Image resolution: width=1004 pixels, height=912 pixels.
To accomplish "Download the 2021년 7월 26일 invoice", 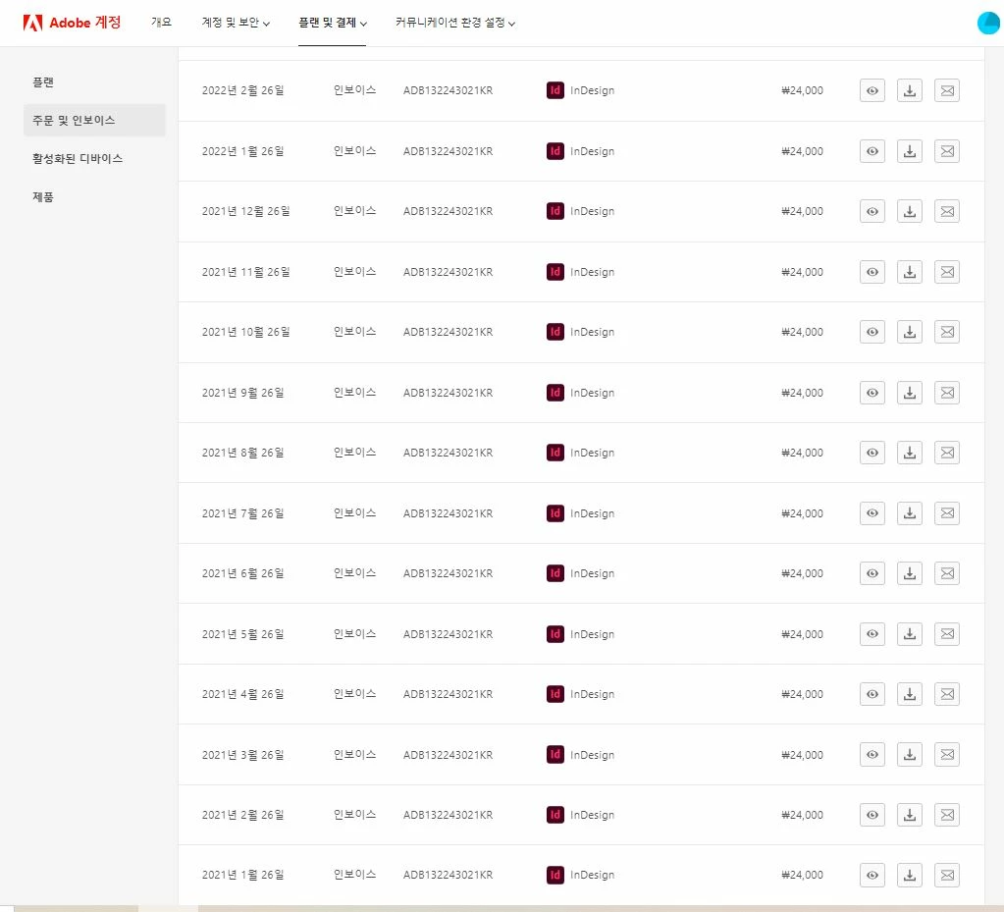I will 909,513.
